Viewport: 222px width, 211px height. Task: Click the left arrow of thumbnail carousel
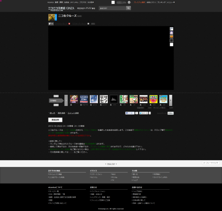click(x=66, y=100)
